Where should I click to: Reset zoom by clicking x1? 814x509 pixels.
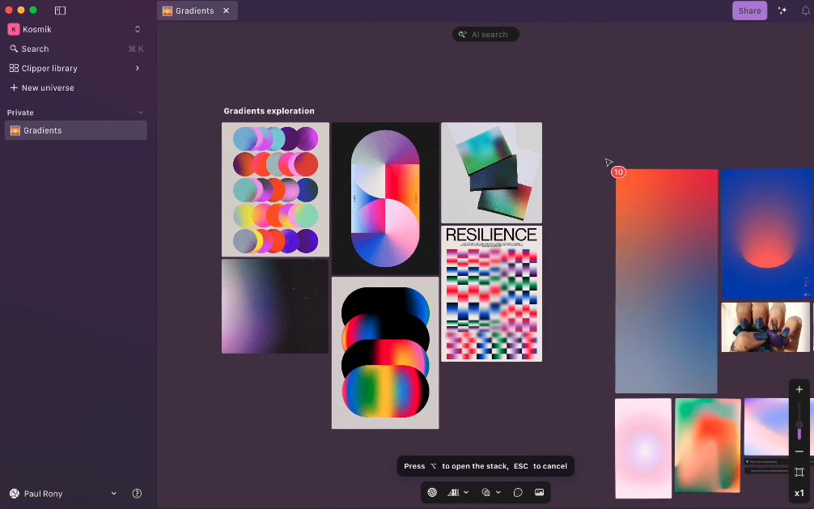tap(799, 492)
